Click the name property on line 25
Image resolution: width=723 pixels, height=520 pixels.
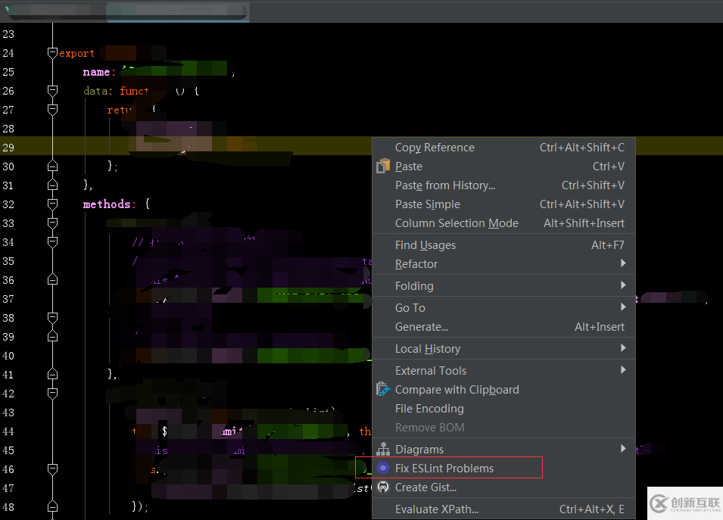click(x=96, y=72)
